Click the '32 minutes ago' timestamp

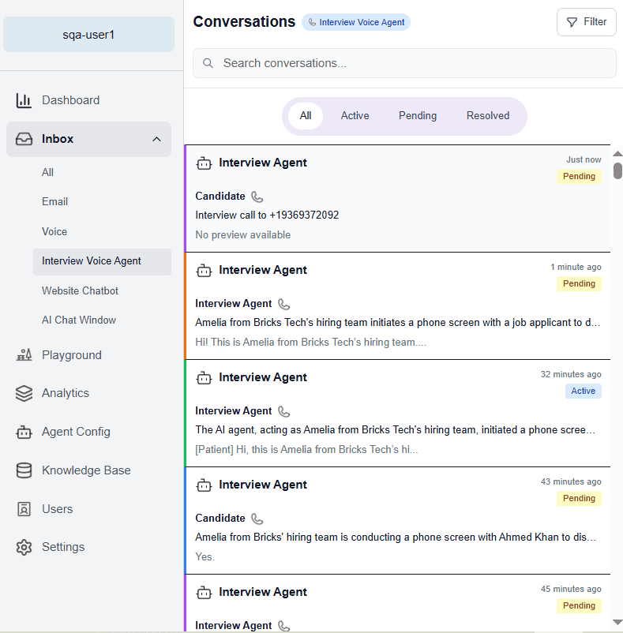(x=571, y=375)
